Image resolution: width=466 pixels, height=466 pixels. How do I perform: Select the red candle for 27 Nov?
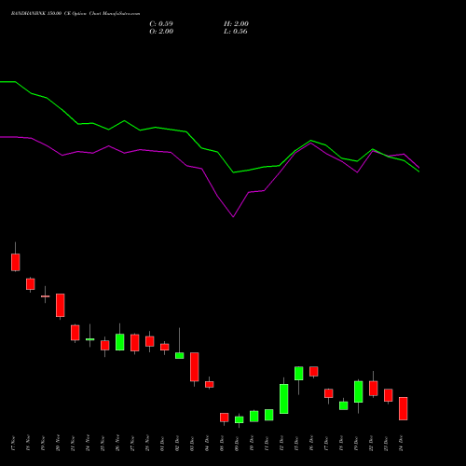135,343
